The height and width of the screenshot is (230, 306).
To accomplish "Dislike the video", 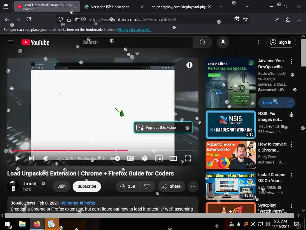I will click(147, 186).
